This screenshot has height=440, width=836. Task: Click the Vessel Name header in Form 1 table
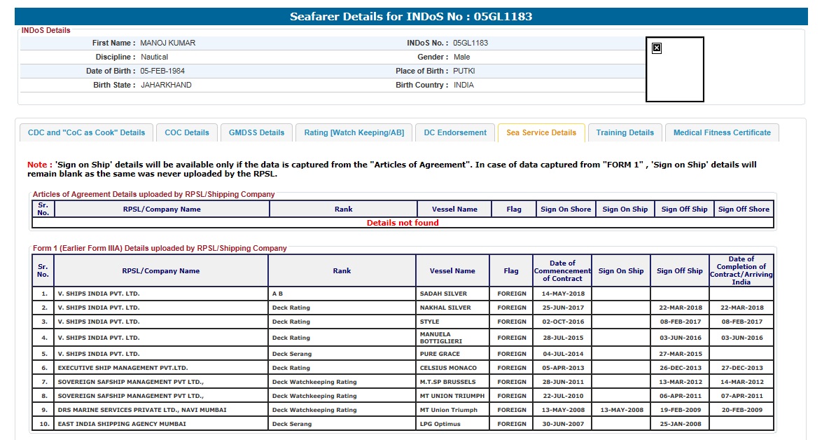pyautogui.click(x=452, y=271)
